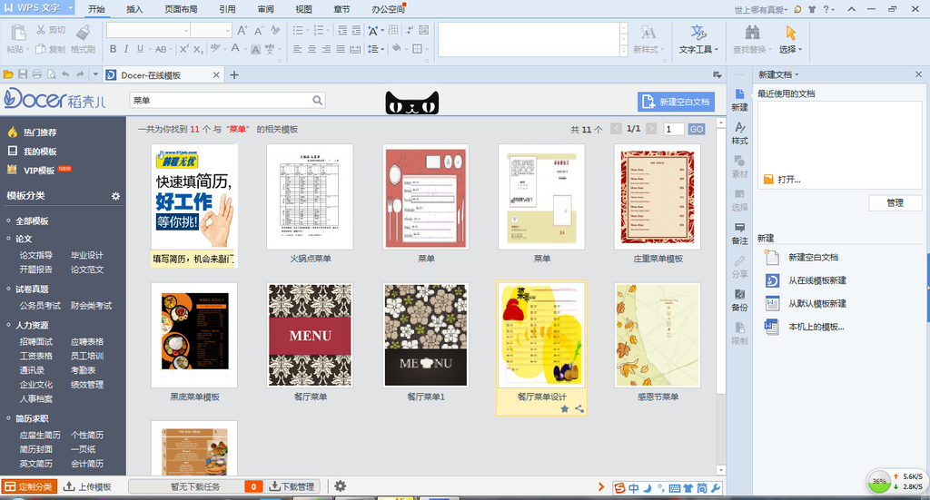
Task: Click 从在线模板新建 link
Action: 817,280
